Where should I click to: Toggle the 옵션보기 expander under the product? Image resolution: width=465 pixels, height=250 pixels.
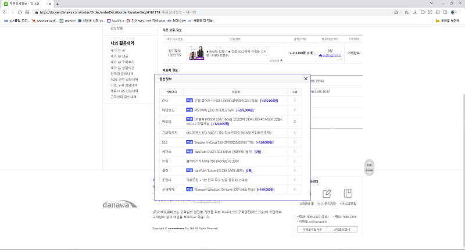click(x=276, y=60)
